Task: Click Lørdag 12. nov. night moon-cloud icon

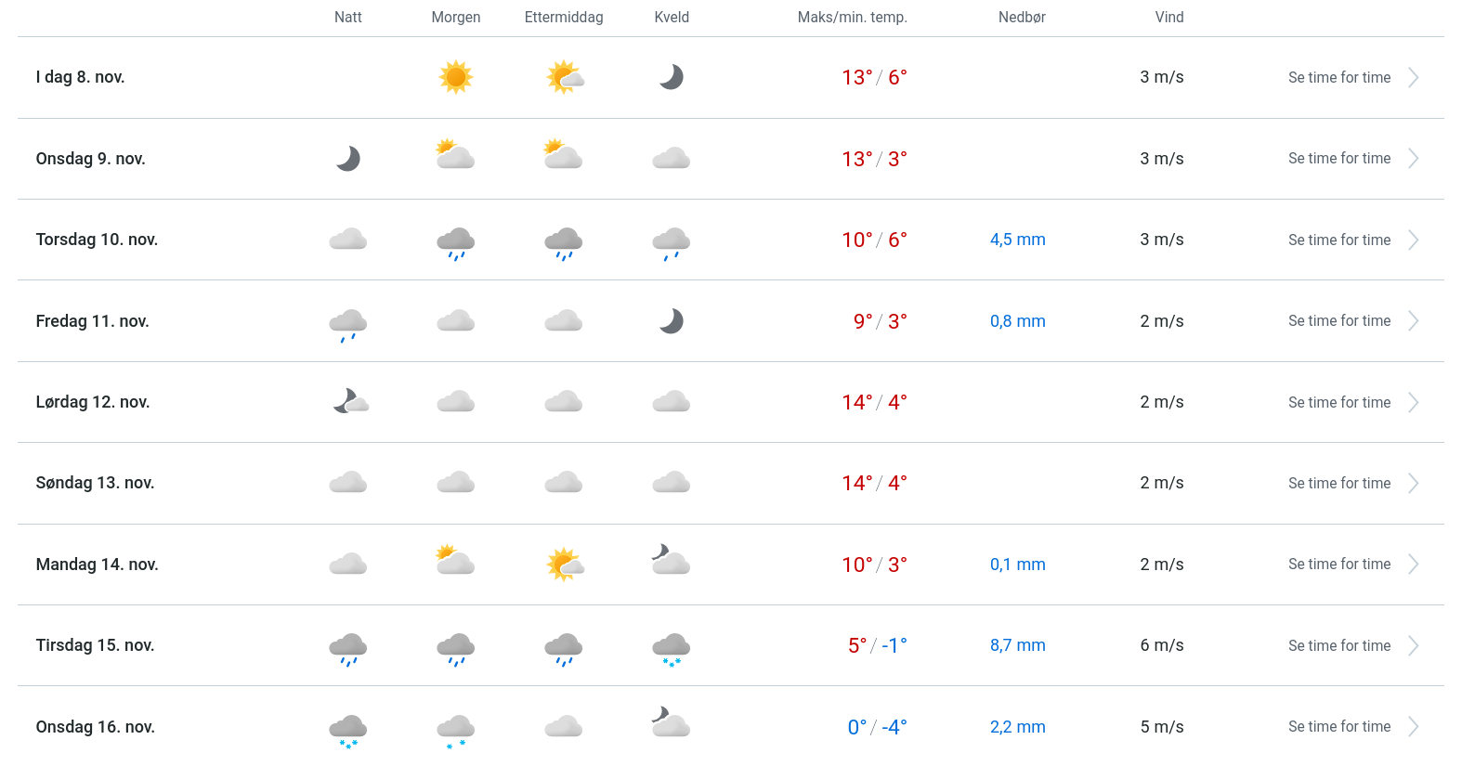Action: (350, 402)
